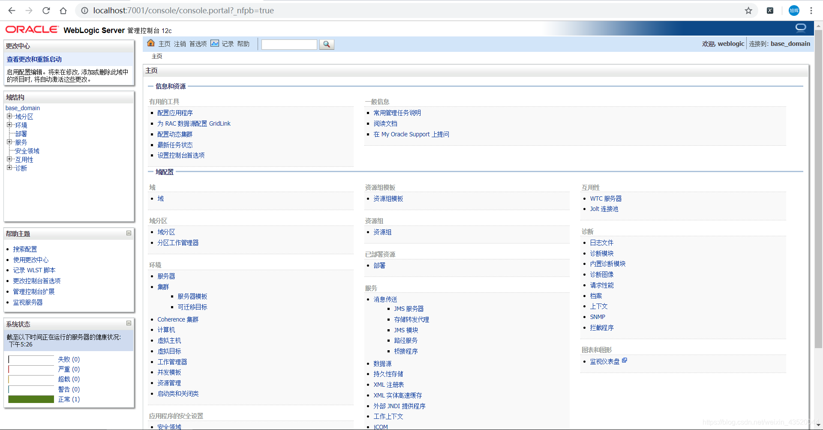The image size is (823, 430).
Task: Click 正常 (1) status link
Action: (69, 399)
